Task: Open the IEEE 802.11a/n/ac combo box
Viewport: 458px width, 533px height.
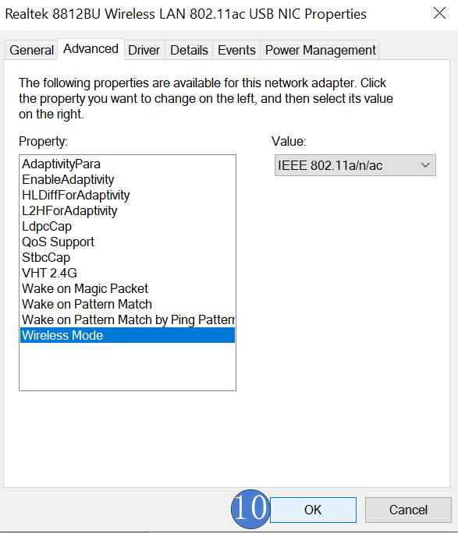Action: (355, 165)
